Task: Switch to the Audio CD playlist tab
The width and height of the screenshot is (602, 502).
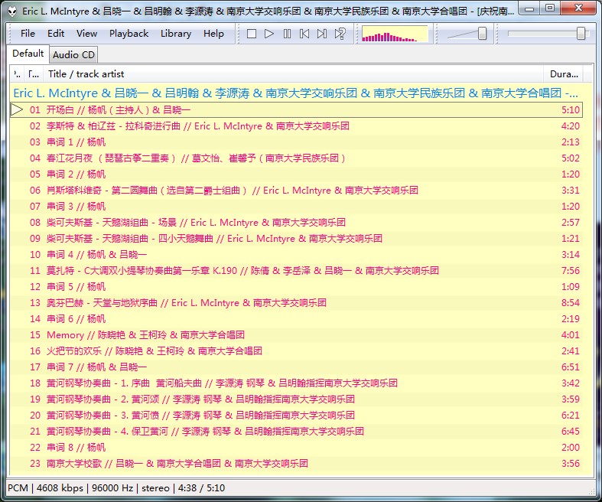Action: pos(73,54)
